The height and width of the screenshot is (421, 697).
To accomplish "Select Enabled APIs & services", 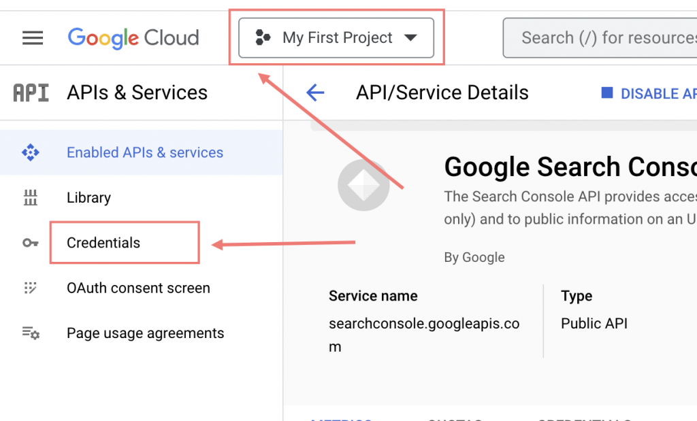I will click(x=142, y=152).
